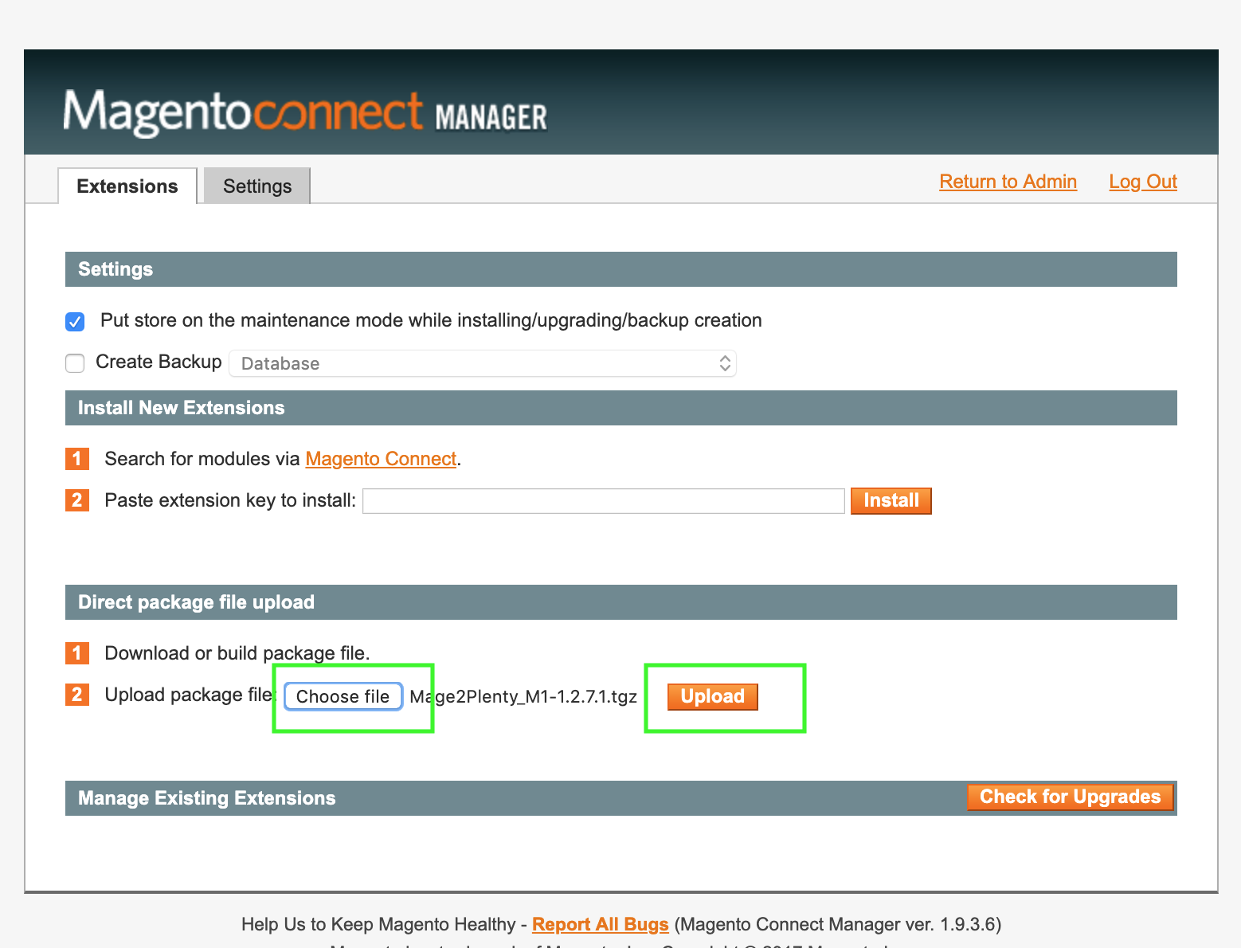Click the orange Install button

(x=891, y=500)
